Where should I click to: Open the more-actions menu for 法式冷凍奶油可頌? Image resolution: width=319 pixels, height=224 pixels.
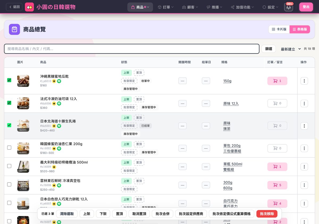tap(304, 104)
